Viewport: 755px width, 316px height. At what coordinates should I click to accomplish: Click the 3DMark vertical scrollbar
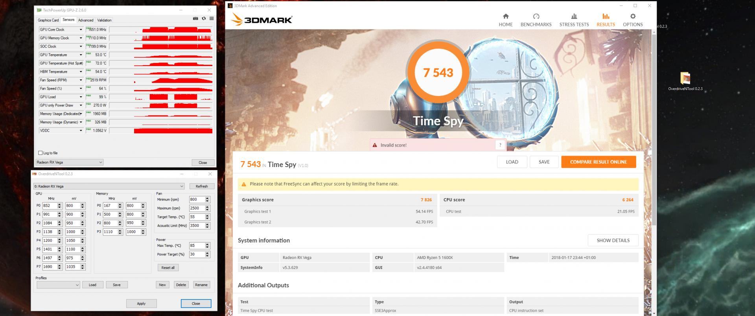[x=654, y=130]
